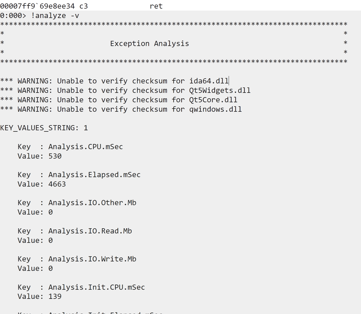
Task: Click the qwindows.dll module name
Action: (215, 109)
